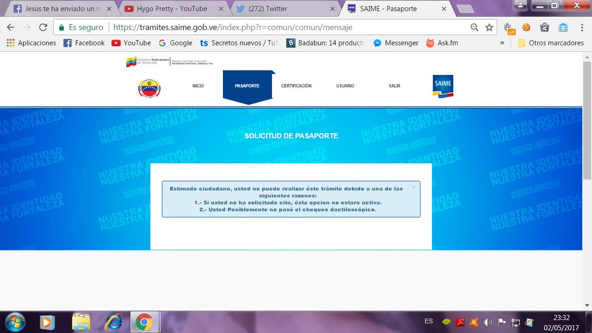The width and height of the screenshot is (592, 333).
Task: Click the double-chevron to show hidden bookmarks
Action: (502, 43)
